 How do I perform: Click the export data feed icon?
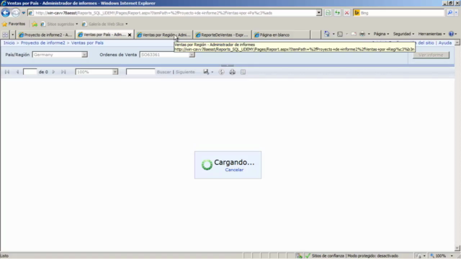[243, 72]
